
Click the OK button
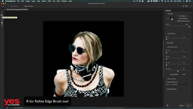(x=188, y=106)
